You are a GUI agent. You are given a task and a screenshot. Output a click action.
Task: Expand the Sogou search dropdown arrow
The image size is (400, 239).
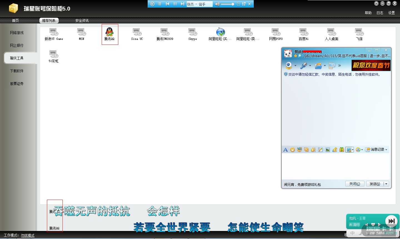[362, 150]
